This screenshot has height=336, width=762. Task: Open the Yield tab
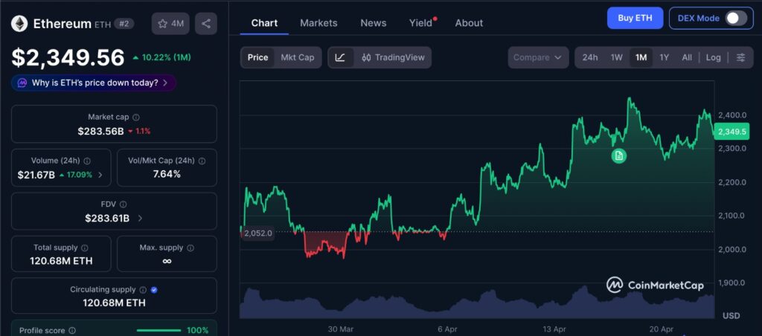pyautogui.click(x=421, y=23)
